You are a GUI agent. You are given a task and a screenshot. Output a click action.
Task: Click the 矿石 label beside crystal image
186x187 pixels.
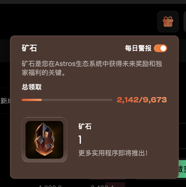tap(85, 127)
